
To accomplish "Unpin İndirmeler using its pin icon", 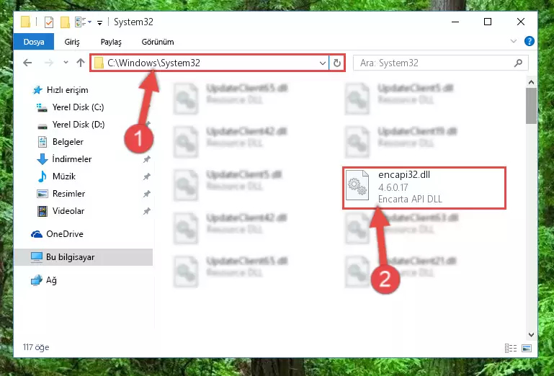I will [147, 159].
